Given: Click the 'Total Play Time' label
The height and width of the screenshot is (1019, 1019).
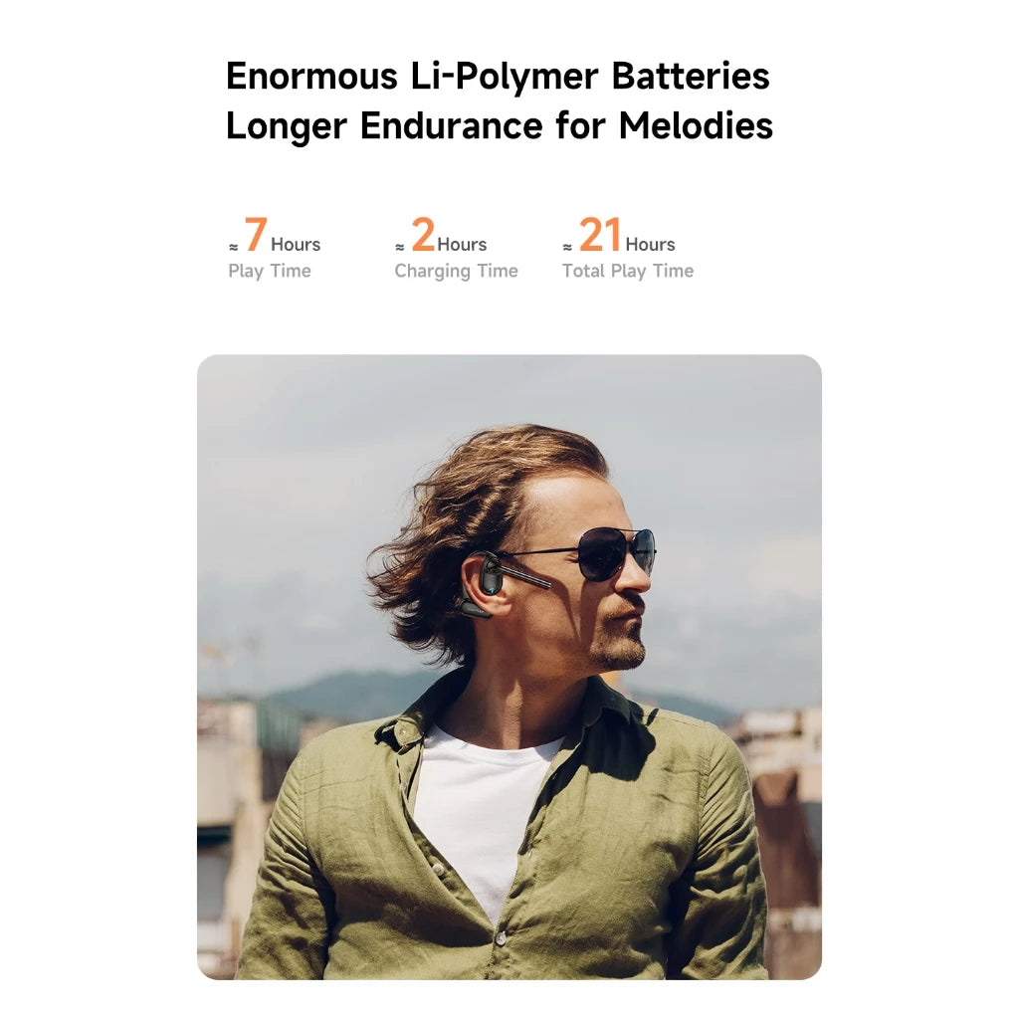Looking at the screenshot, I should click(x=628, y=271).
